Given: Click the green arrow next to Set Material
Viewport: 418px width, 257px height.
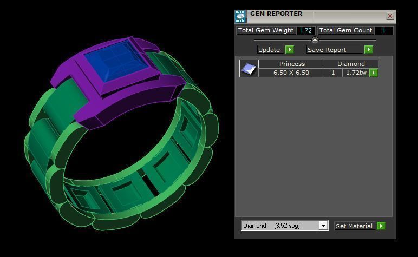Looking at the screenshot, I should click(x=381, y=226).
